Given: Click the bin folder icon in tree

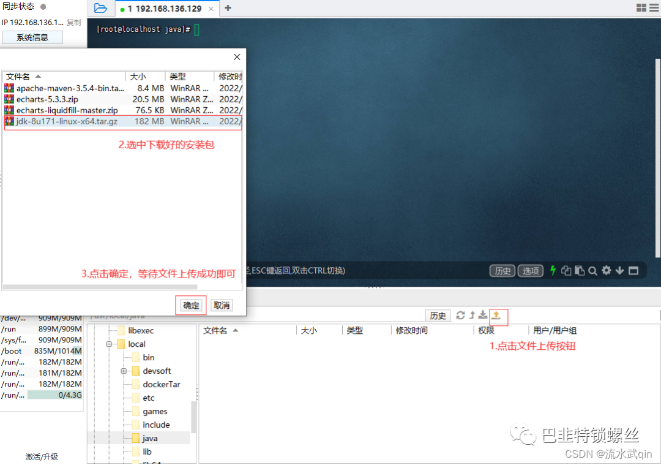Looking at the screenshot, I should click(x=136, y=357).
